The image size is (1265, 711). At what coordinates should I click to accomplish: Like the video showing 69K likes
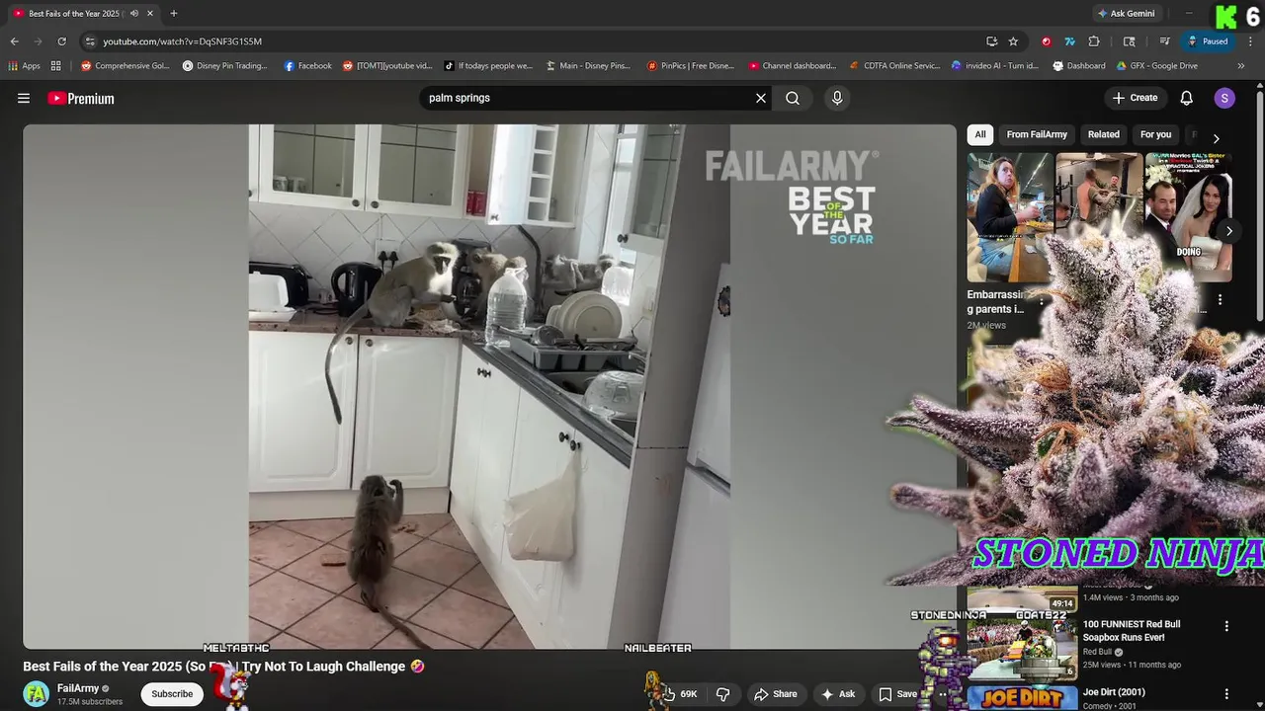(x=680, y=694)
